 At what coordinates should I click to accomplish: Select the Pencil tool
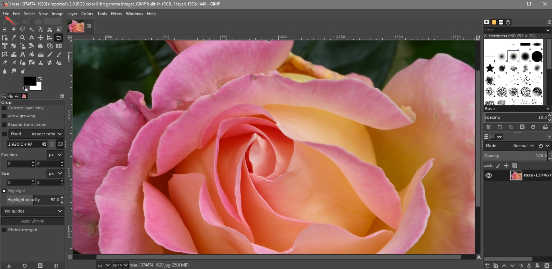[50, 55]
